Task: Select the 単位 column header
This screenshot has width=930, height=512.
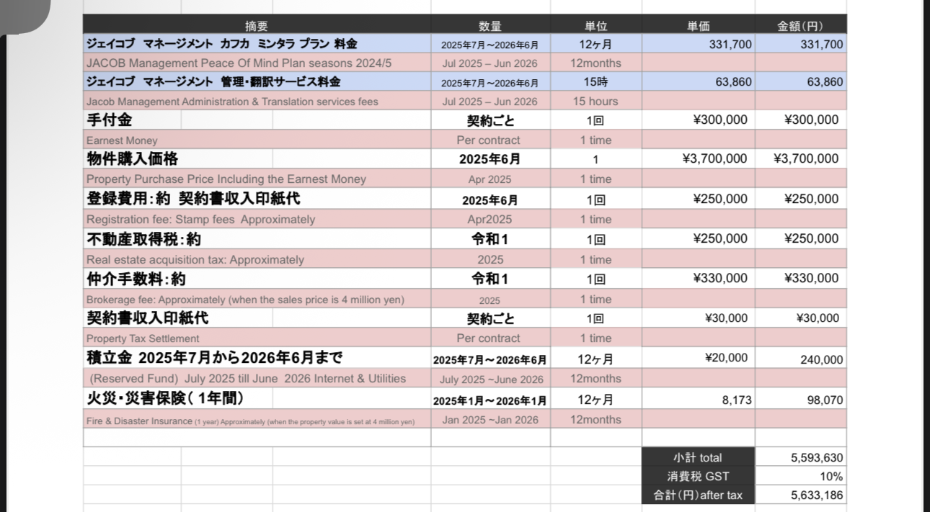Action: [595, 25]
